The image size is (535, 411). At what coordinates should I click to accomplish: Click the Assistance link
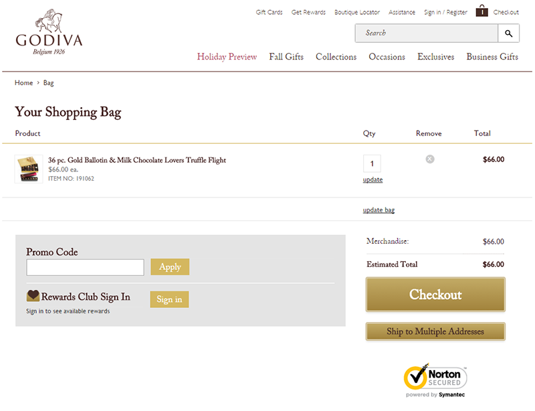(402, 12)
